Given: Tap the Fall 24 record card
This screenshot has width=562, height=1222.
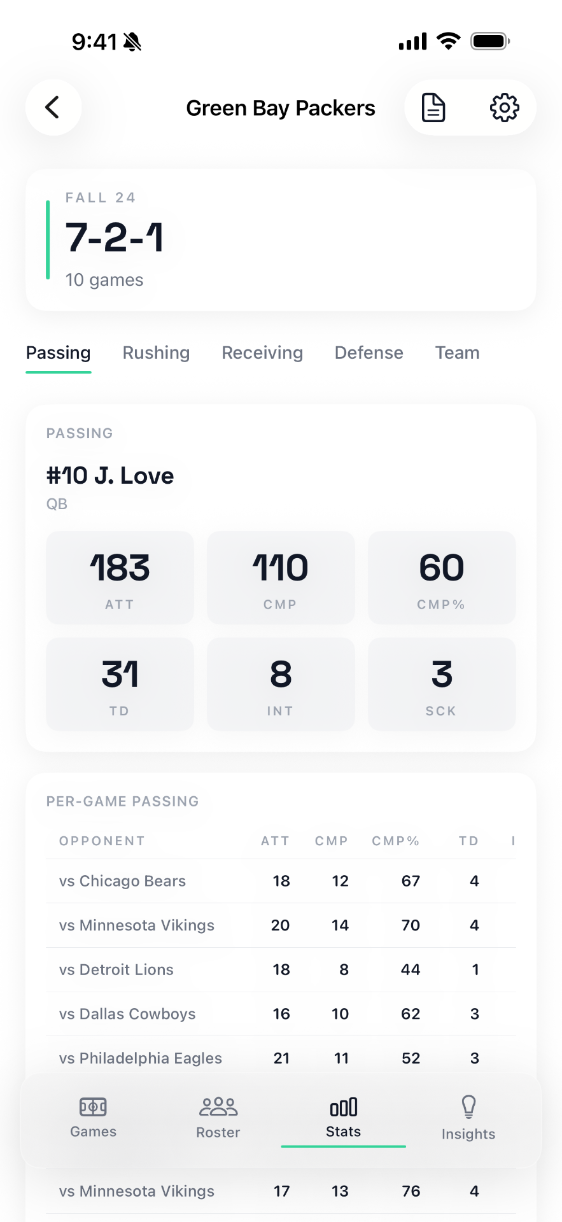Looking at the screenshot, I should (281, 239).
